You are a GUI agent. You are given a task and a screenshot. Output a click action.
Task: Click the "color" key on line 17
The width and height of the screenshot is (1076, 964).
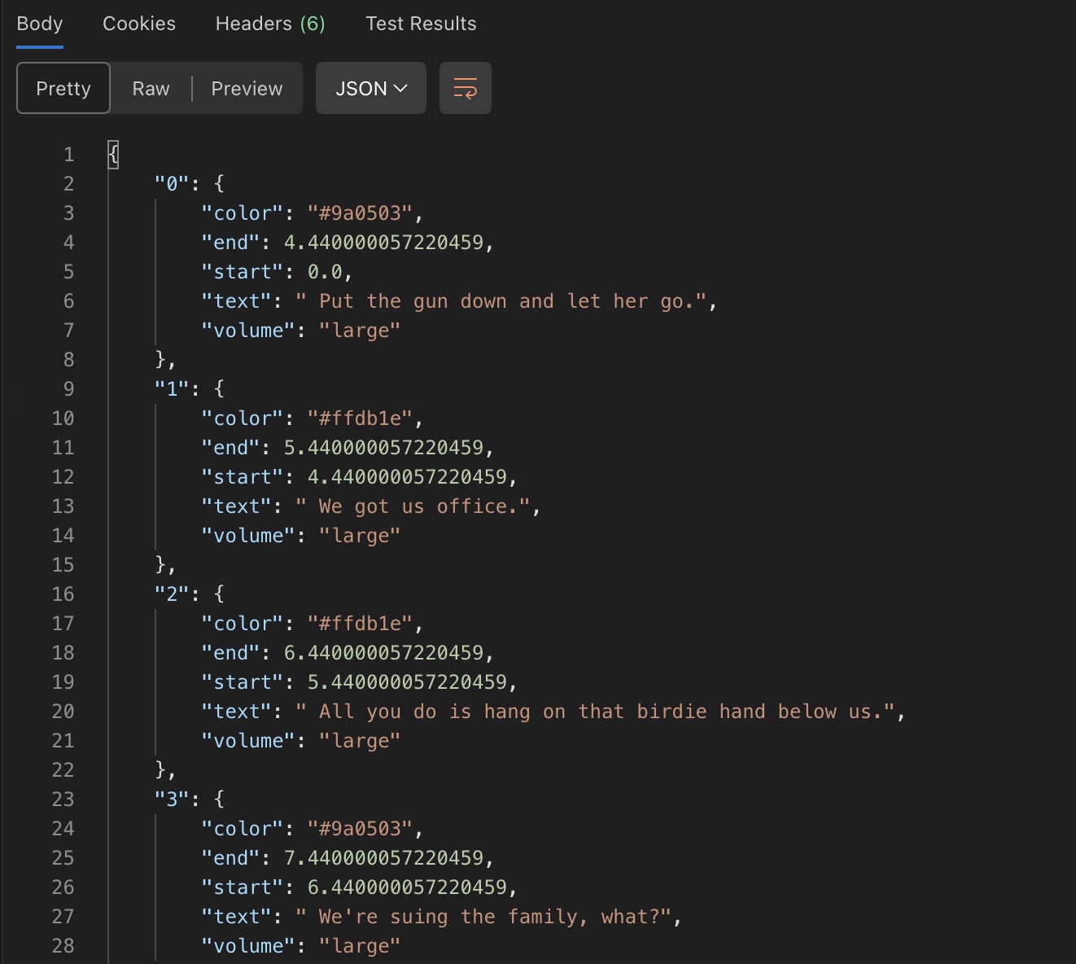(x=243, y=624)
